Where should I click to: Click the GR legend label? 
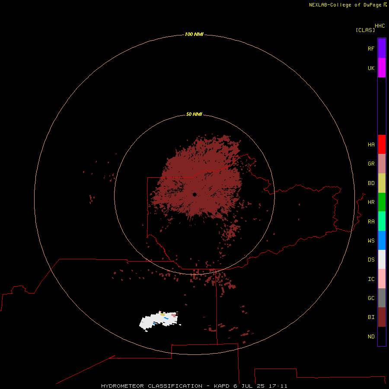pos(371,164)
